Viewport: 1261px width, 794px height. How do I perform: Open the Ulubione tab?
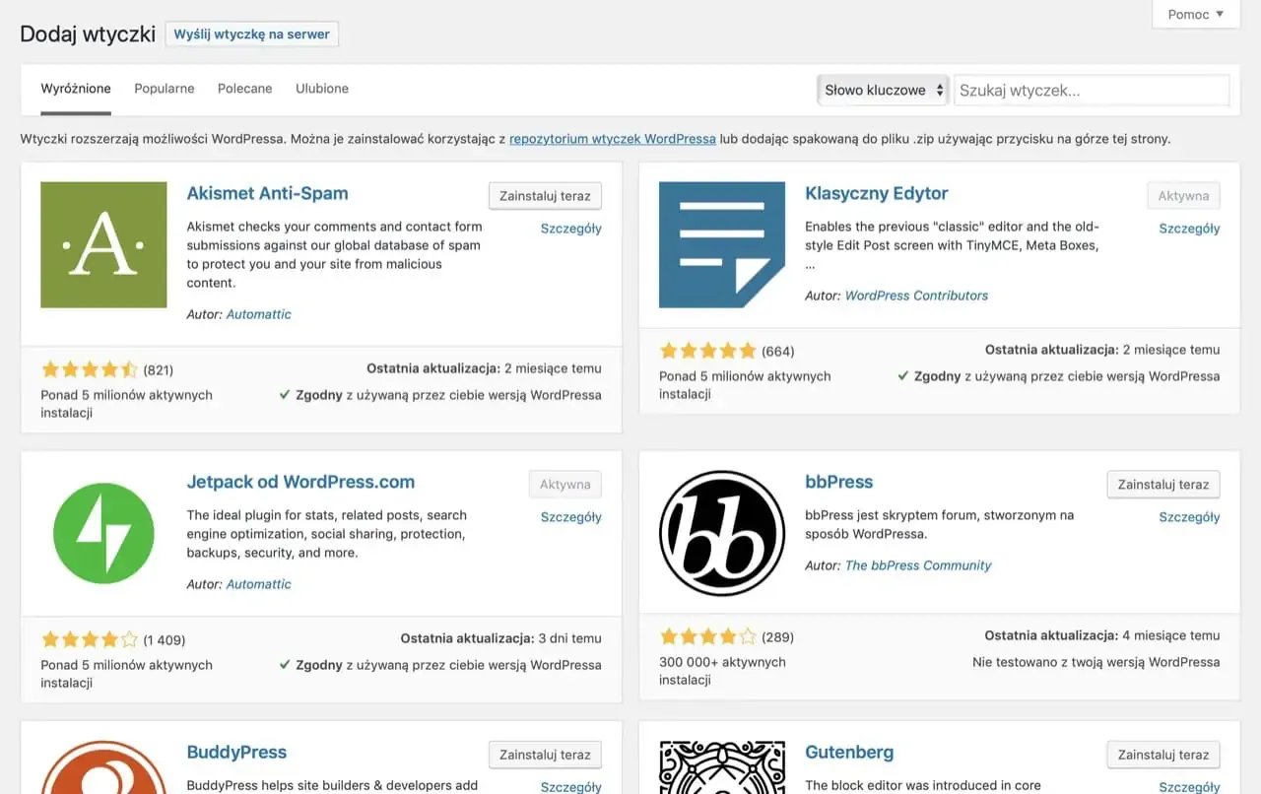coord(322,89)
